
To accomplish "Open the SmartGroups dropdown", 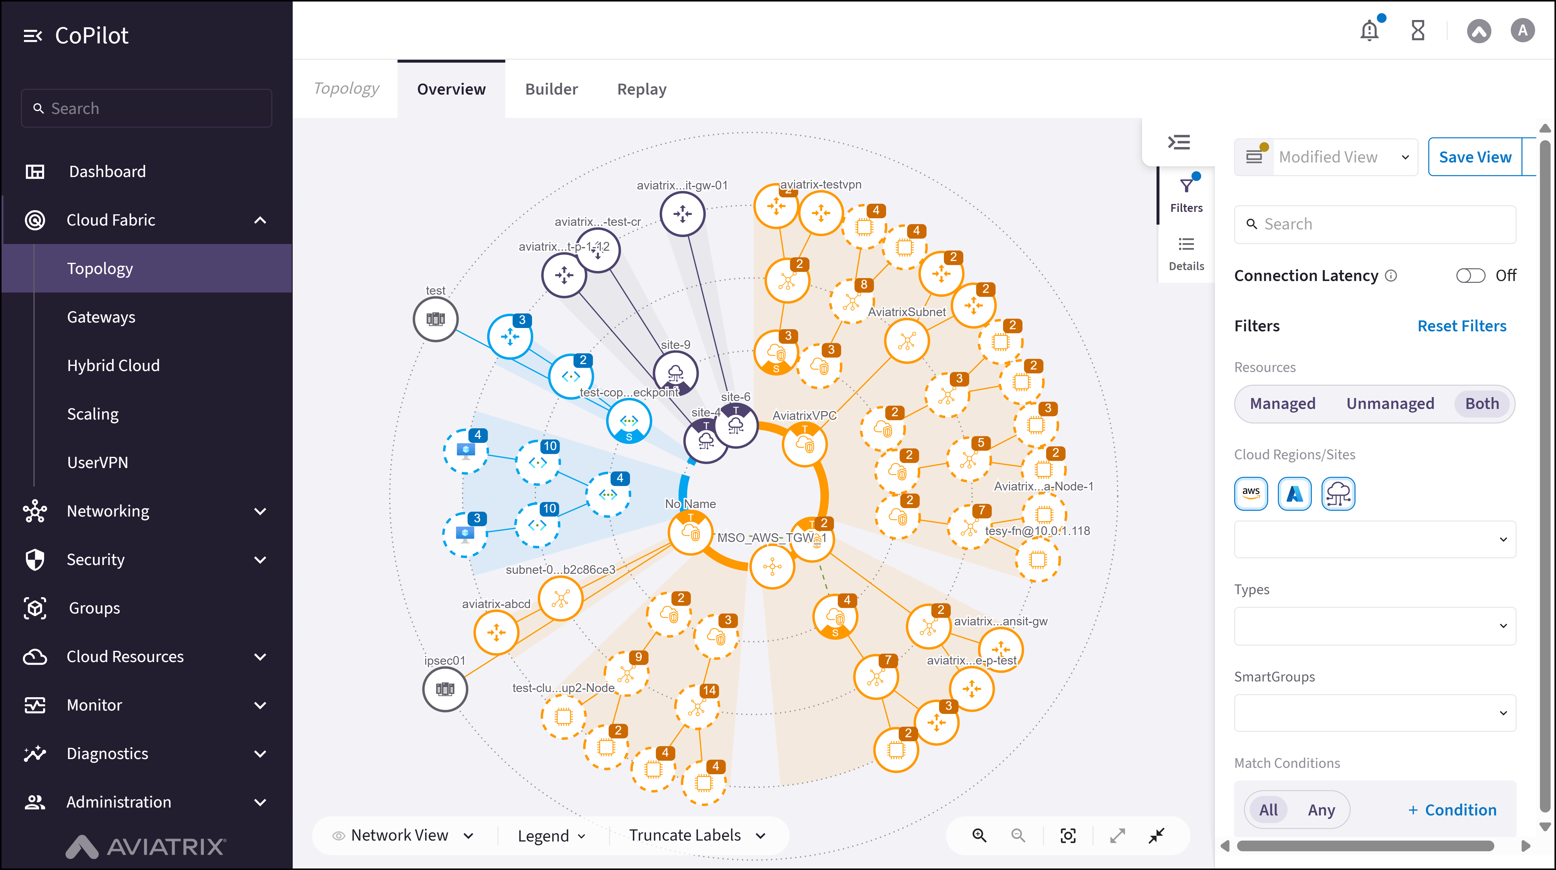I will 1374,713.
